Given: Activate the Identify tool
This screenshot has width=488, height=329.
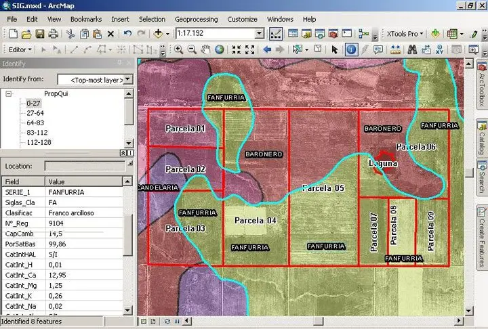Looking at the screenshot, I should 351,49.
